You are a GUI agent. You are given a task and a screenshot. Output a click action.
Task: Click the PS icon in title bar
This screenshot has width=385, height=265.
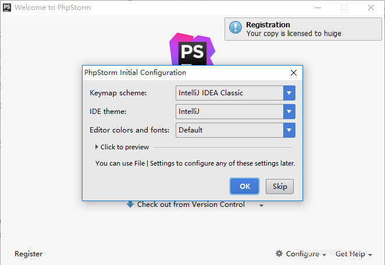(6, 8)
